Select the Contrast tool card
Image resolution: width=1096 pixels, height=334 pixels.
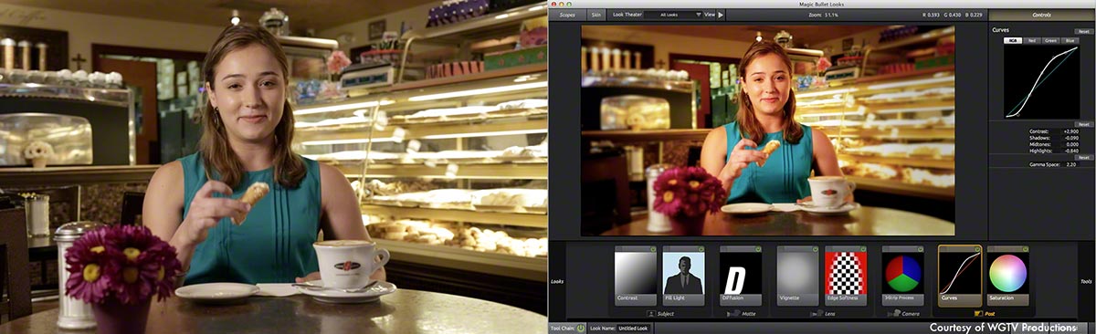tap(636, 277)
